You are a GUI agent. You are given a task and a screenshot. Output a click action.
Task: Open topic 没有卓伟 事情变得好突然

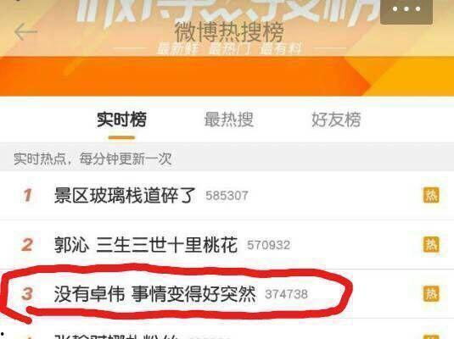155,294
